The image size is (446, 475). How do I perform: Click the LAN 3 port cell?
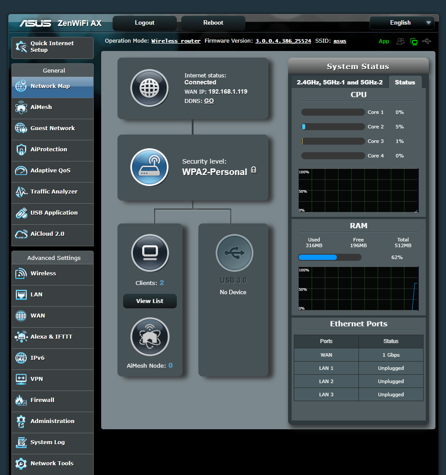coord(326,395)
